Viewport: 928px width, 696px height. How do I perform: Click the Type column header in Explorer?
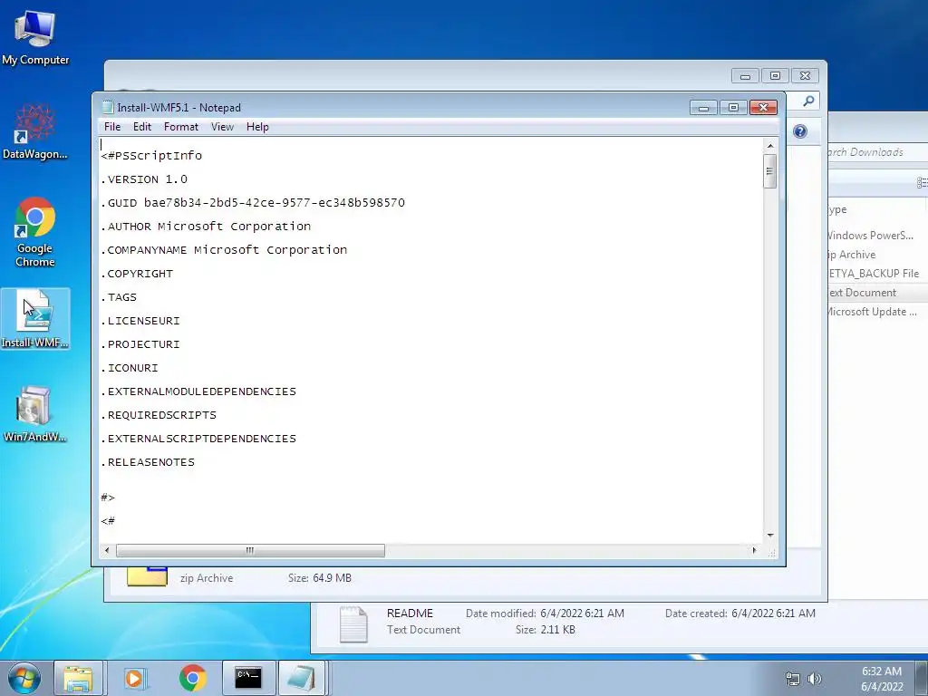pos(876,209)
